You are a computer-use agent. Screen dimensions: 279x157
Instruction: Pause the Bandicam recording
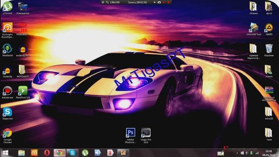click(x=164, y=2)
